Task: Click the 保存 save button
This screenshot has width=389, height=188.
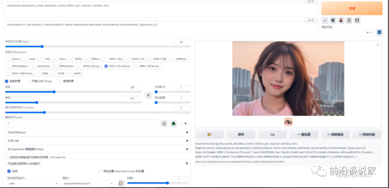Action: pos(241,134)
